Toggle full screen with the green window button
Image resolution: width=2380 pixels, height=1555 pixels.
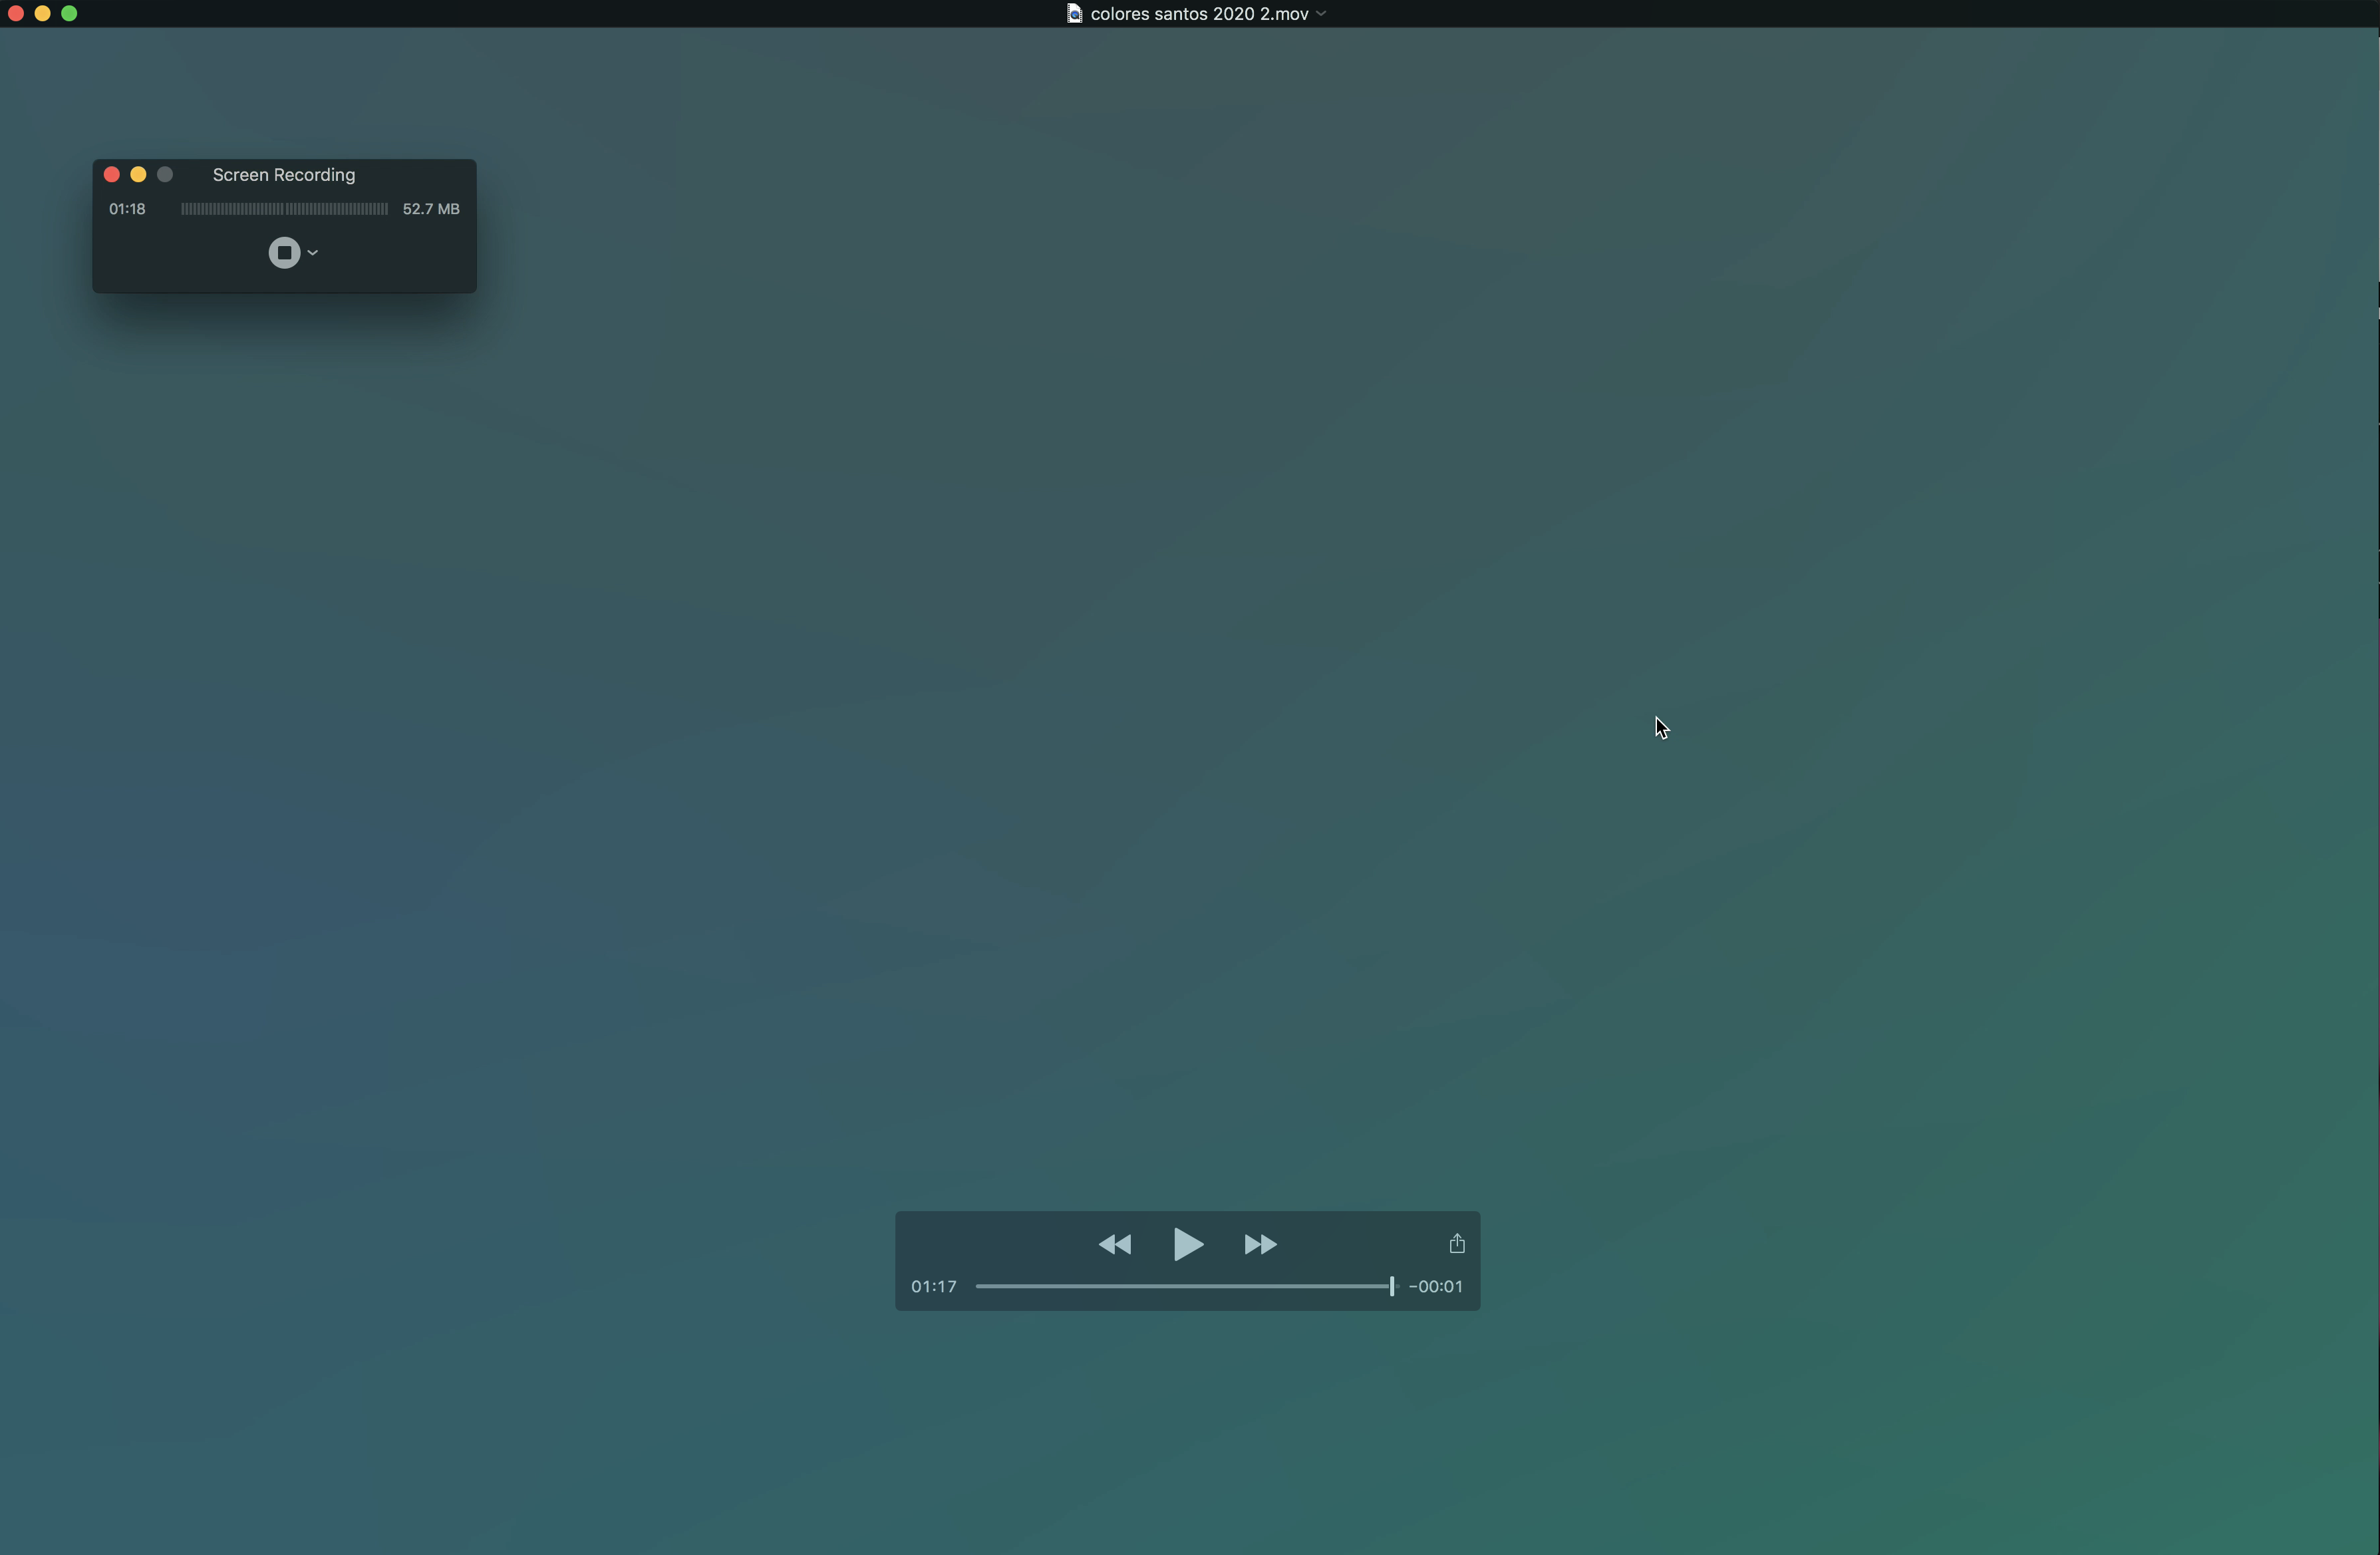(69, 14)
